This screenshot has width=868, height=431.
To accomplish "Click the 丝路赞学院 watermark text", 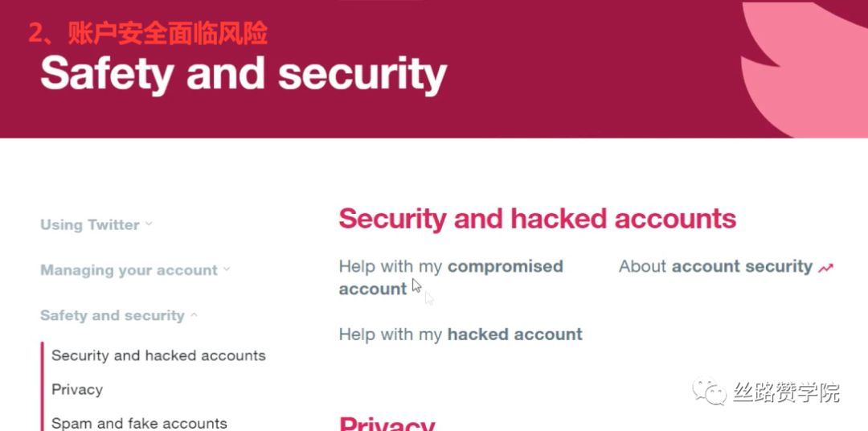I will pos(787,392).
